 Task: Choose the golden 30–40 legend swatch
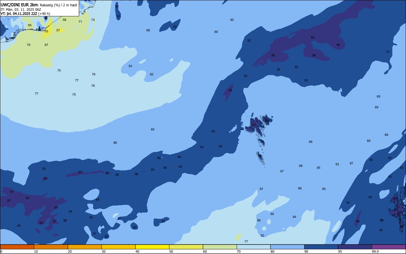pos(118,247)
